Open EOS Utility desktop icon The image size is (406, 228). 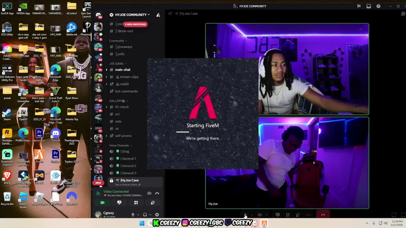[7, 29]
